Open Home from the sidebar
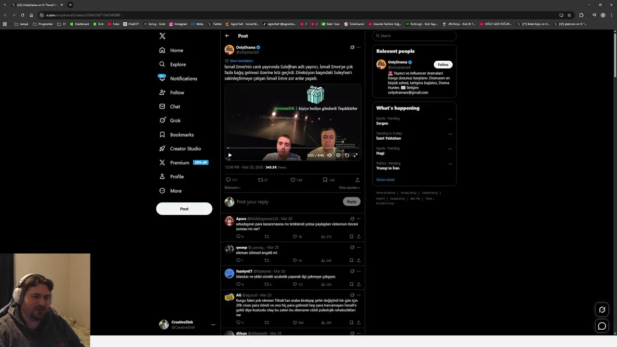 click(172, 50)
